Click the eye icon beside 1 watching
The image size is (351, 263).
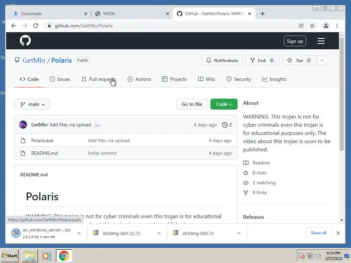point(246,183)
